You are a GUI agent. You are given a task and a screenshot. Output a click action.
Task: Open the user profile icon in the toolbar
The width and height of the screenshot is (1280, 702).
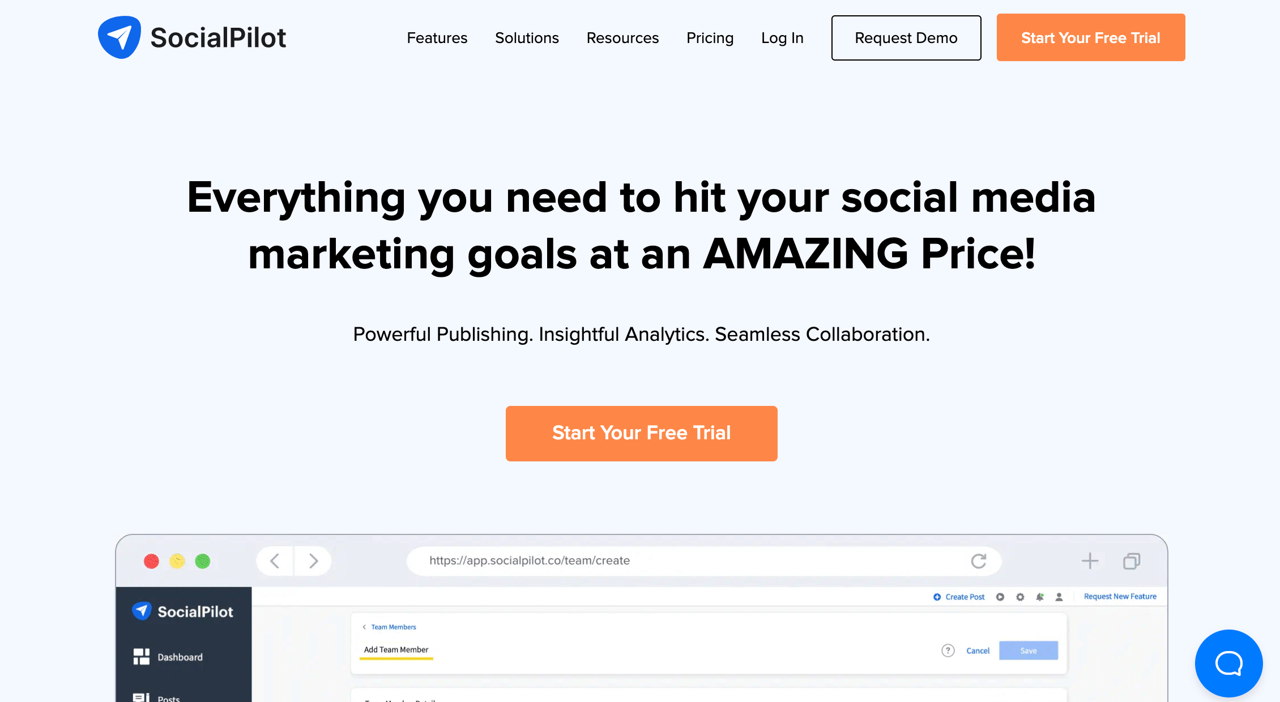click(x=1059, y=597)
